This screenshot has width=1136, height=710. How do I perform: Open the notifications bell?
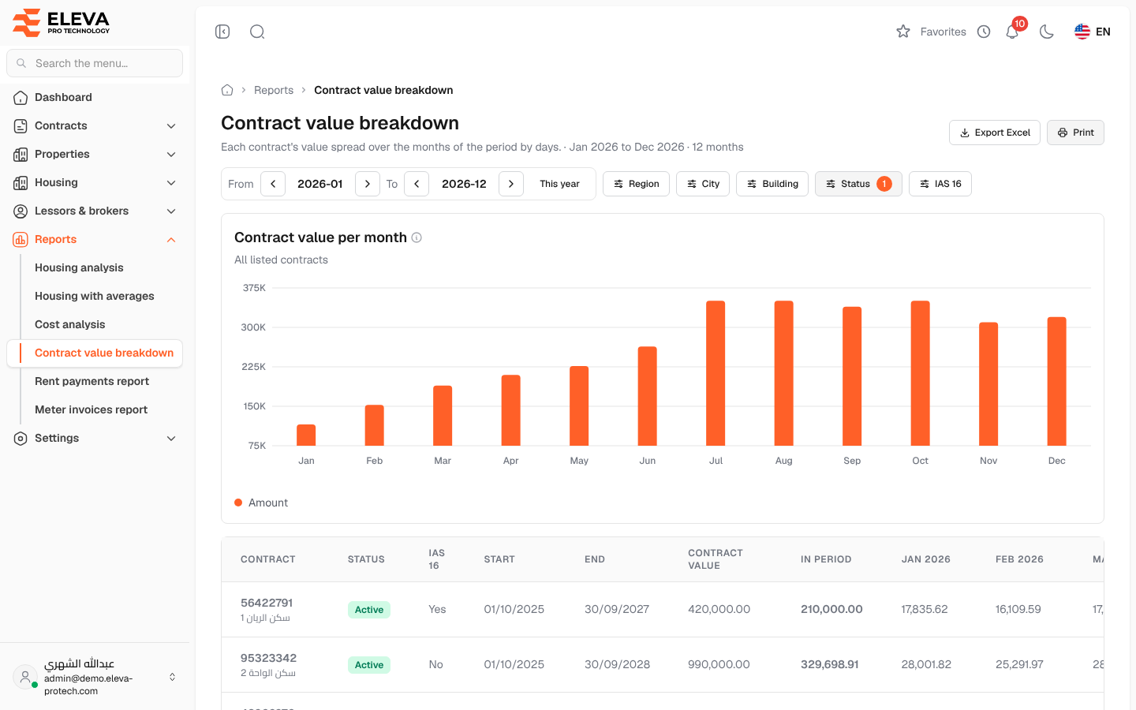tap(1012, 32)
